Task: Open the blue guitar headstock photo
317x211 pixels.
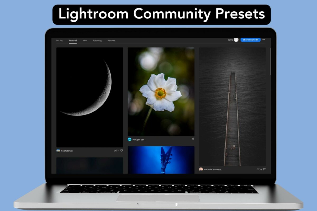Action: [x=161, y=160]
